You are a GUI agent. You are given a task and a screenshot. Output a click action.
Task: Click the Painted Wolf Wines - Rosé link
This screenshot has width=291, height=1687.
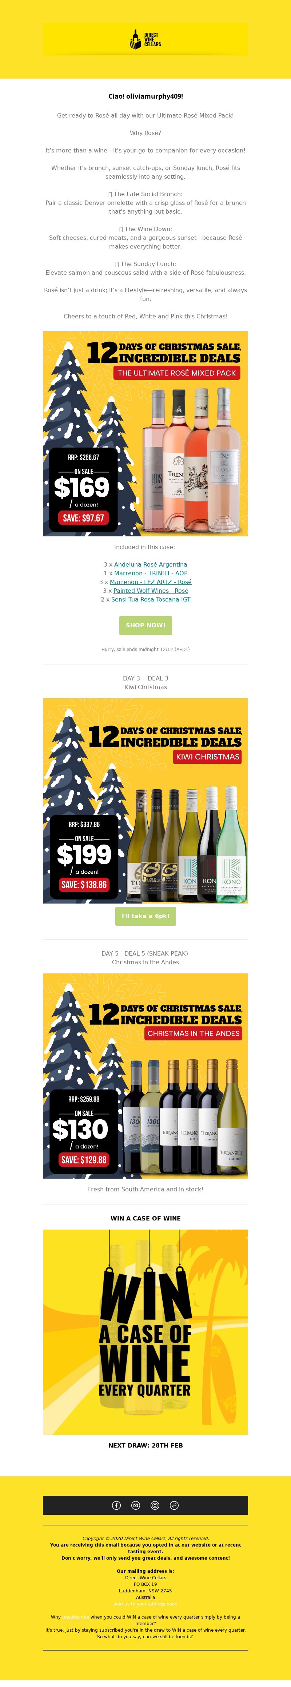[150, 591]
